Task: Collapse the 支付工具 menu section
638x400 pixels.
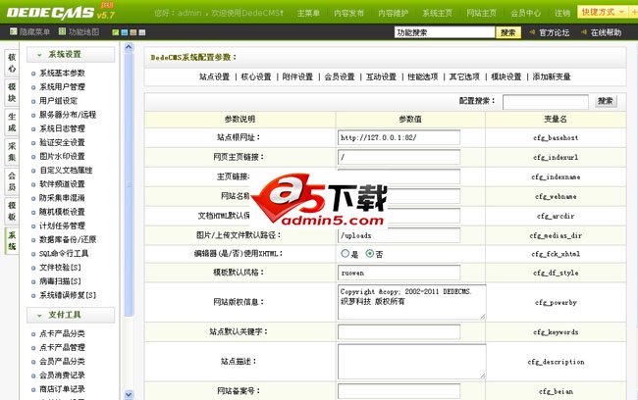Action: tap(71, 315)
